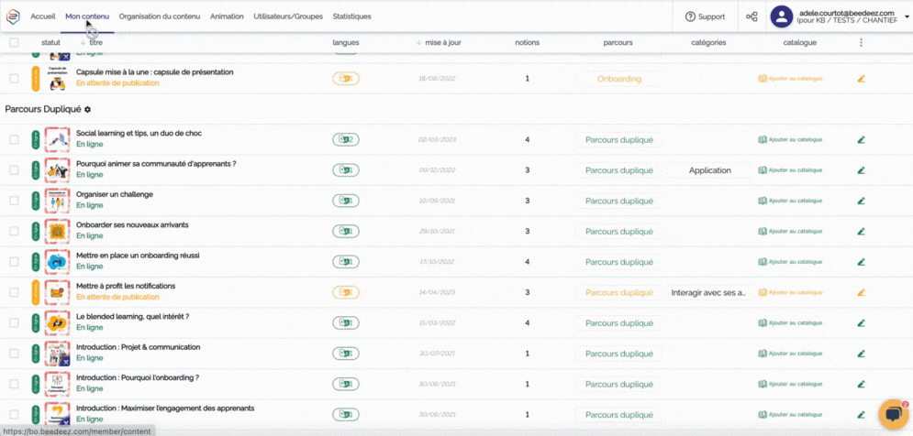Sort by mise à jour column
The image size is (913, 436).
coord(440,43)
